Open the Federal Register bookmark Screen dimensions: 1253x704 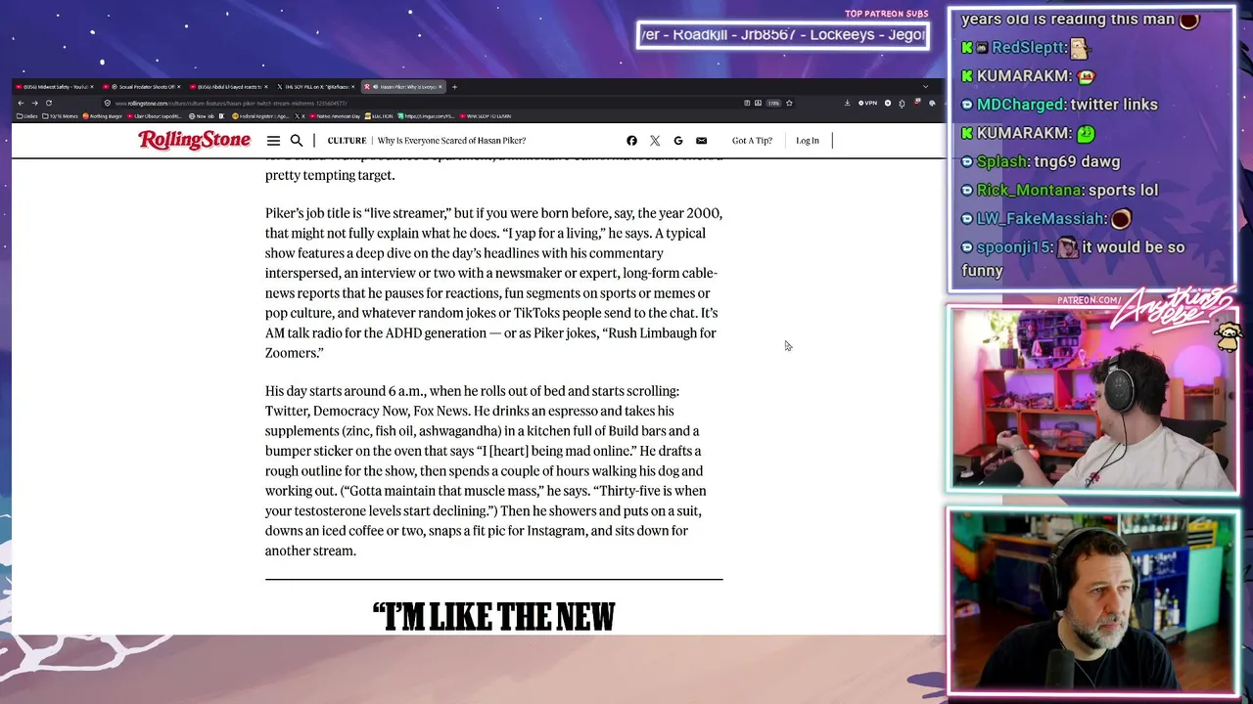click(260, 116)
